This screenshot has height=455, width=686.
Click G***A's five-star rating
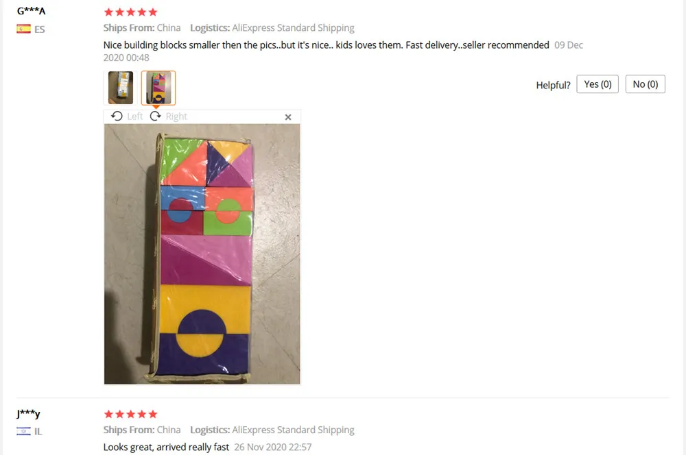click(x=131, y=12)
